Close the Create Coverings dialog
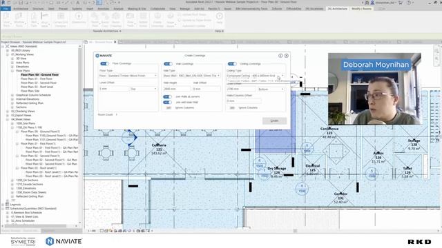This screenshot has height=248, width=442. click(287, 56)
